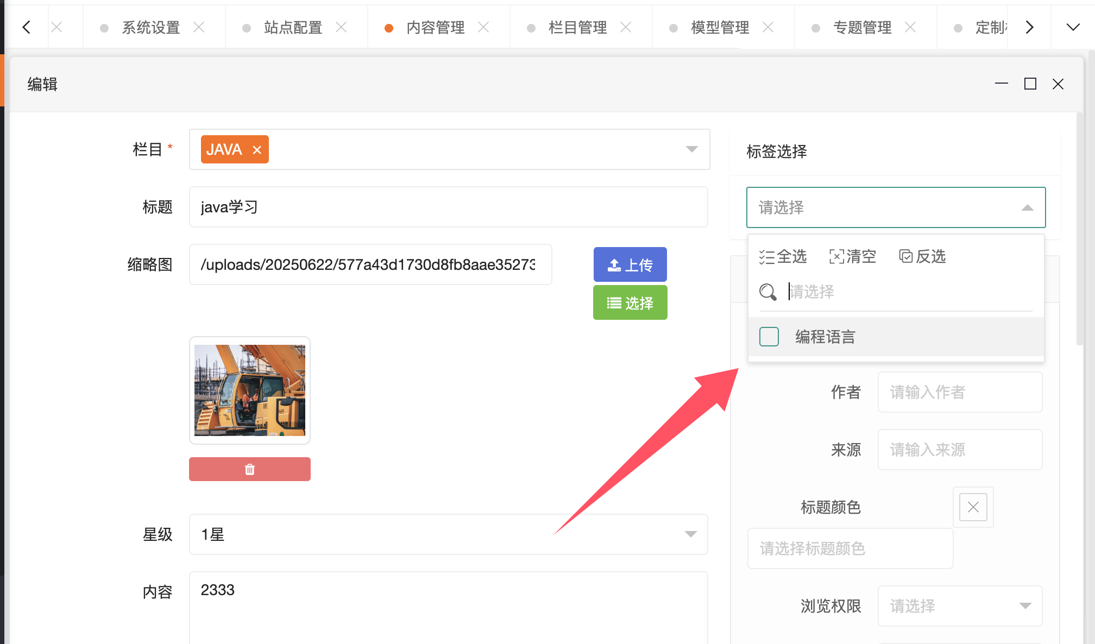Open the 专题管理 tab
This screenshot has height=644, width=1095.
[x=862, y=27]
